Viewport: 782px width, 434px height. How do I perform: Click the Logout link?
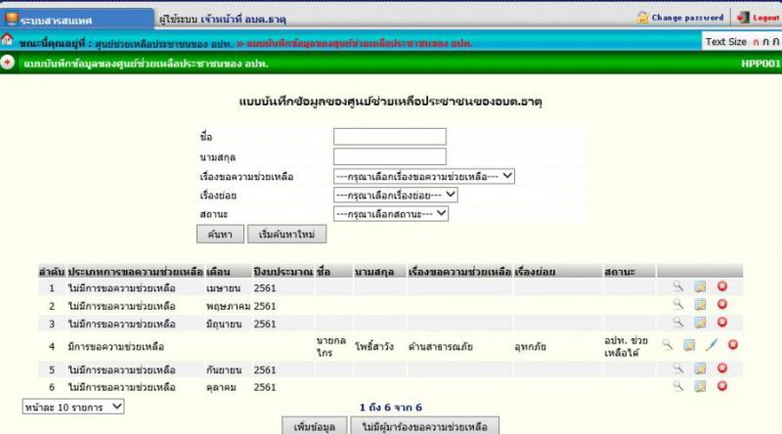pos(766,18)
